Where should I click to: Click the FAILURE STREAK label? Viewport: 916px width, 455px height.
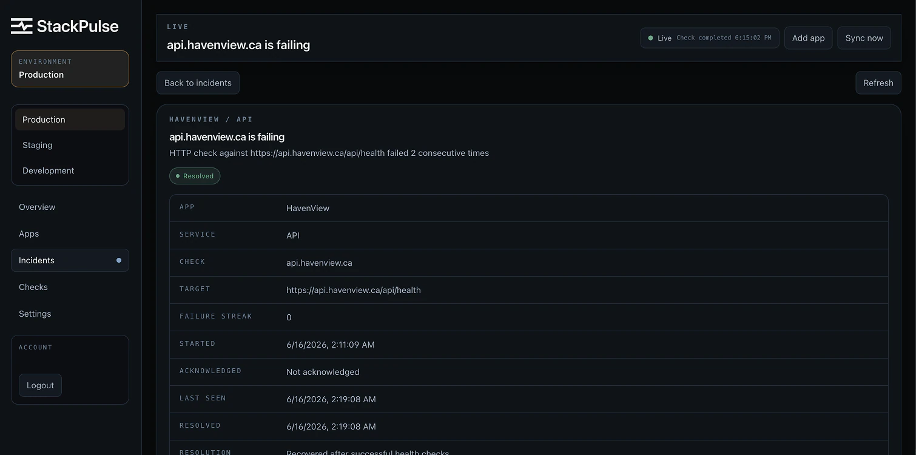tap(216, 316)
